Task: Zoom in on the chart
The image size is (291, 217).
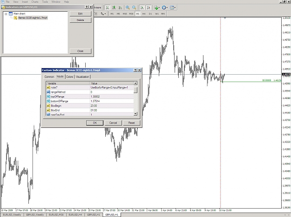Action: point(128,7)
